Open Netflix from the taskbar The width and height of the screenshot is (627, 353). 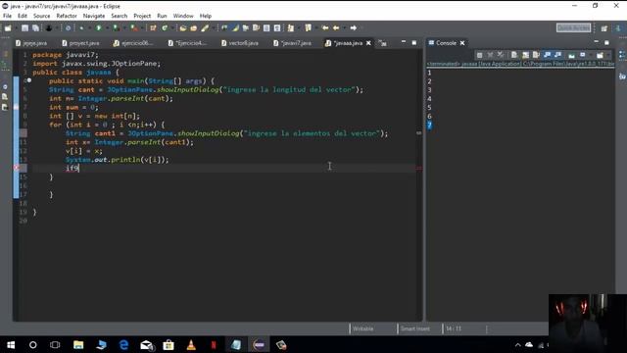[x=214, y=344]
